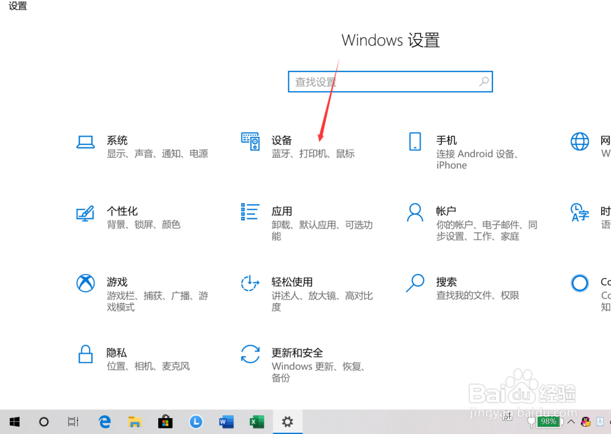Launch Excel from the taskbar
The image size is (611, 434).
point(257,421)
